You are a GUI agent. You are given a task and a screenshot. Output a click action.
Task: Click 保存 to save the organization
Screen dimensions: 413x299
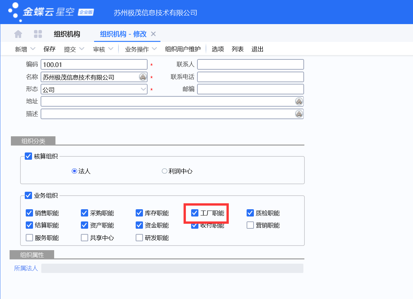pos(50,49)
